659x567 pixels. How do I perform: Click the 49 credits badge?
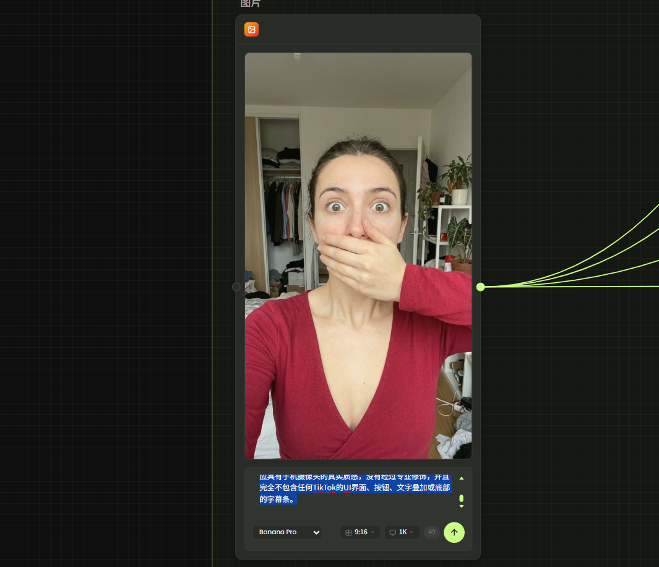pyautogui.click(x=431, y=532)
